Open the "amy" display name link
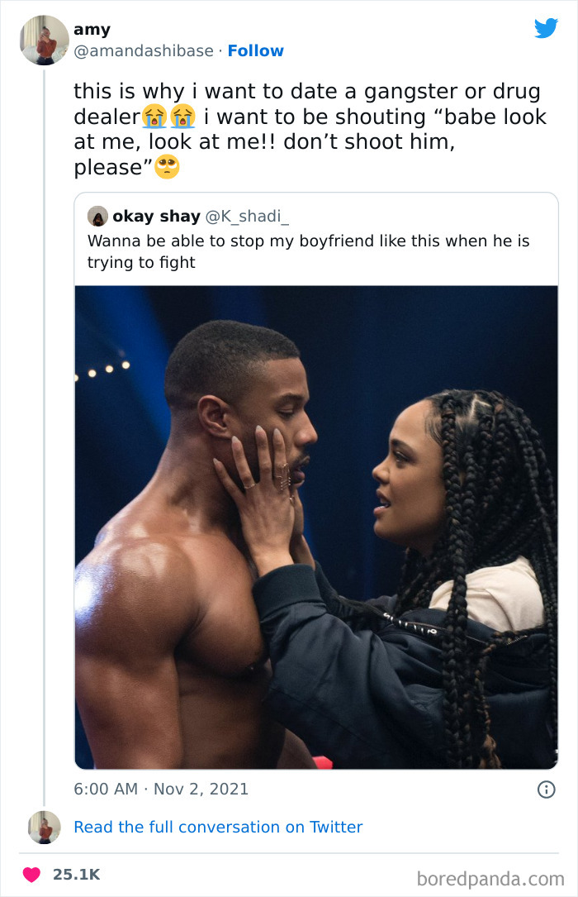This screenshot has height=897, width=578. click(x=92, y=30)
